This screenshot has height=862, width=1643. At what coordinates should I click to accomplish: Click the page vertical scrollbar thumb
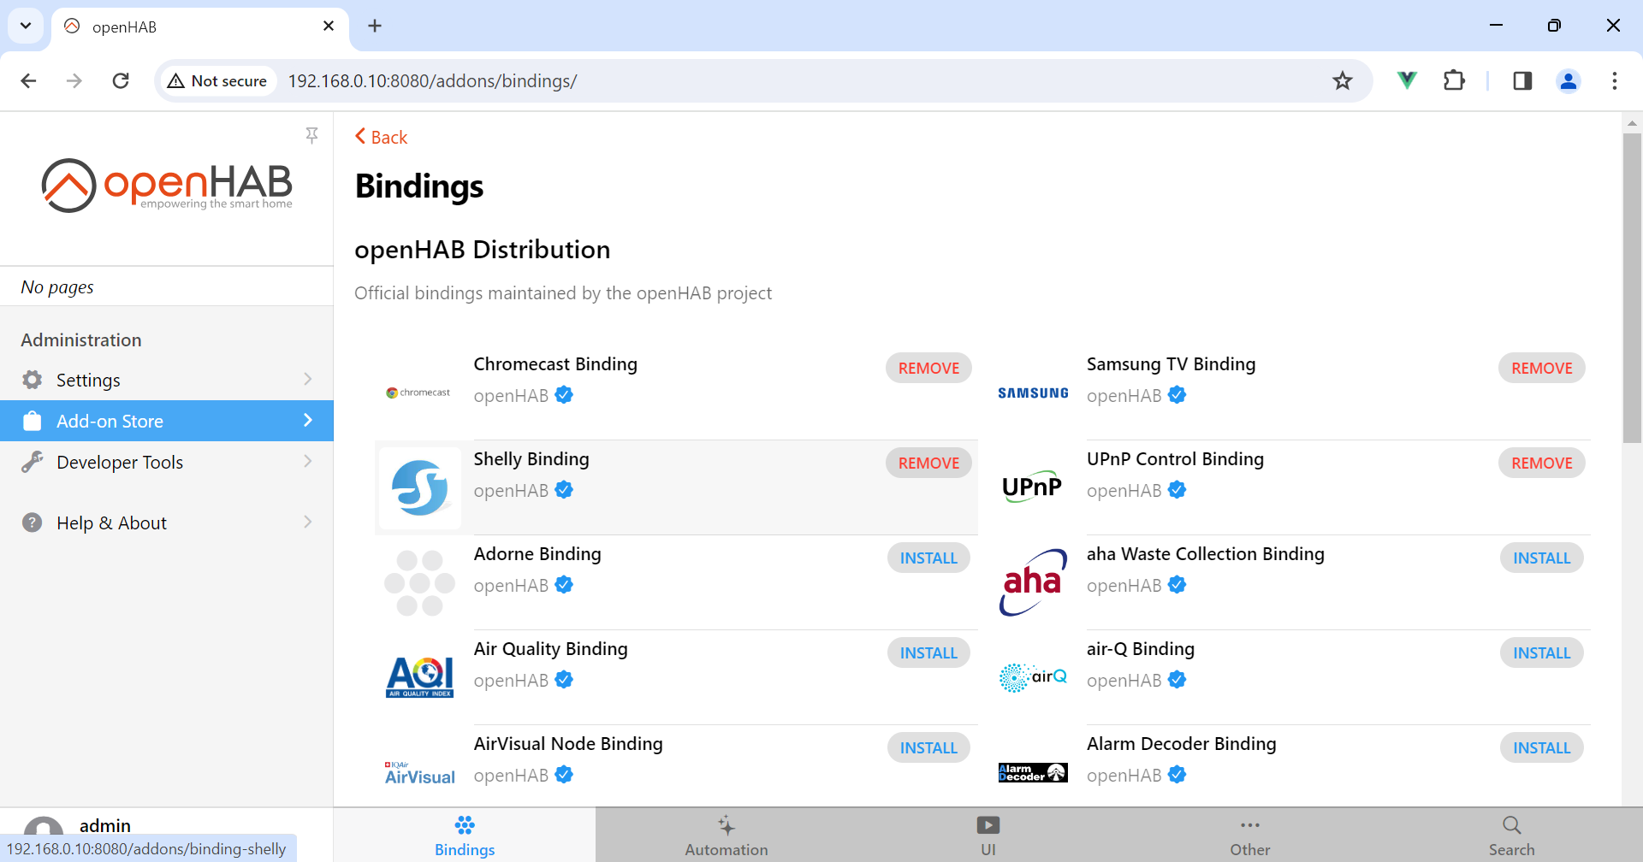(x=1632, y=288)
